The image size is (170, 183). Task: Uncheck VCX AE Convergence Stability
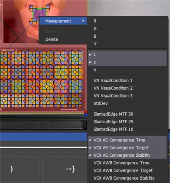tap(127, 155)
